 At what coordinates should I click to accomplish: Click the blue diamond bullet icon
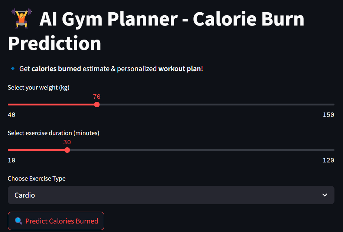(13, 69)
